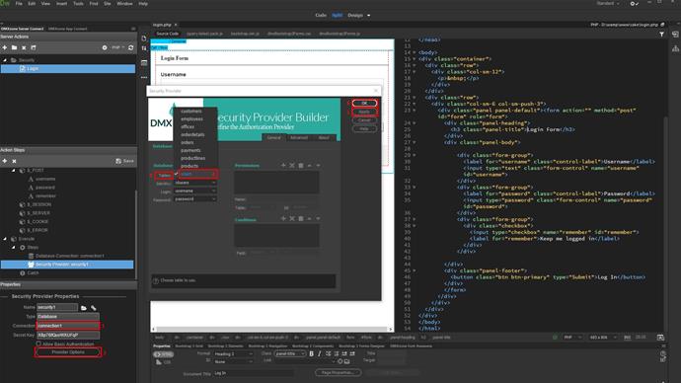This screenshot has height=383, width=681.
Task: Open the Insert menu in menu bar
Action: coord(61,4)
